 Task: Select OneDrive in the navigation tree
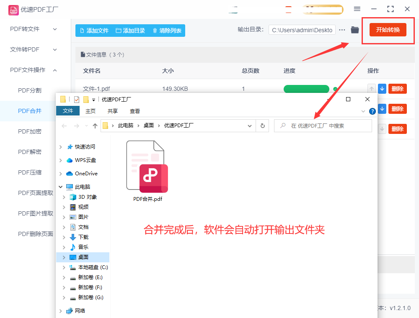[x=86, y=173]
